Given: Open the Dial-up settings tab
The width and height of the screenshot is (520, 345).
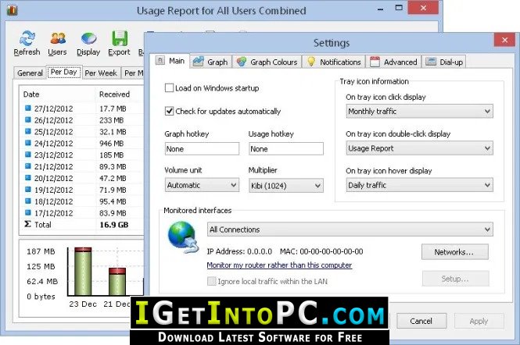Looking at the screenshot, I should tap(444, 62).
